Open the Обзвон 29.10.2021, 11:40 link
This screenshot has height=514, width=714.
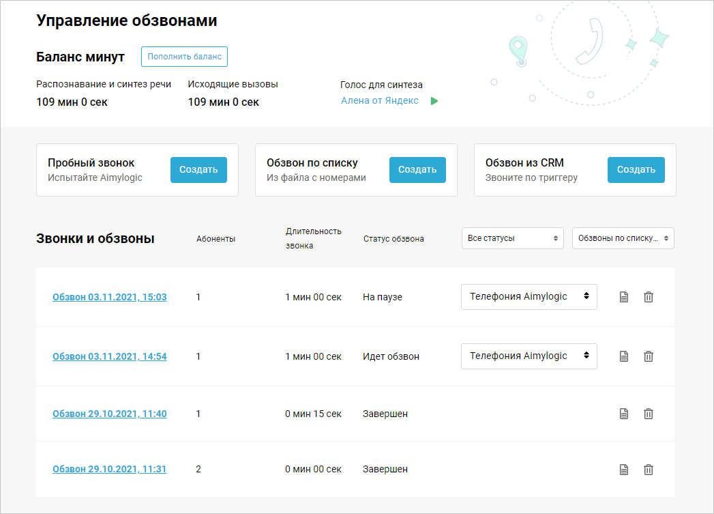tap(109, 414)
